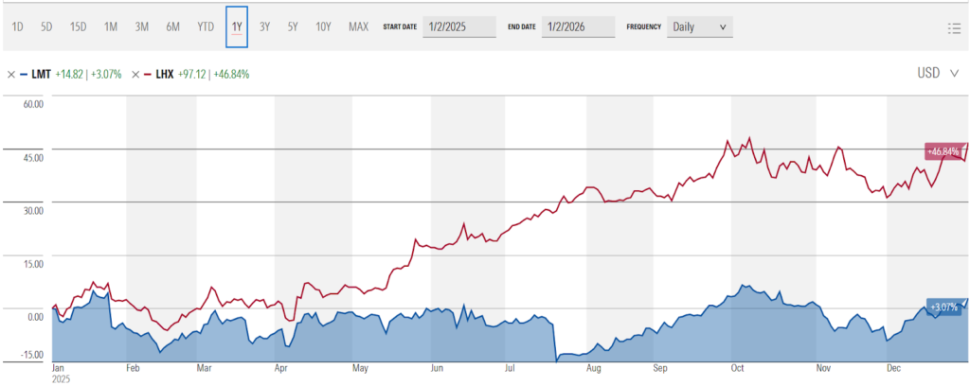The width and height of the screenshot is (970, 386).
Task: Switch to 6M time range
Action: pyautogui.click(x=173, y=26)
